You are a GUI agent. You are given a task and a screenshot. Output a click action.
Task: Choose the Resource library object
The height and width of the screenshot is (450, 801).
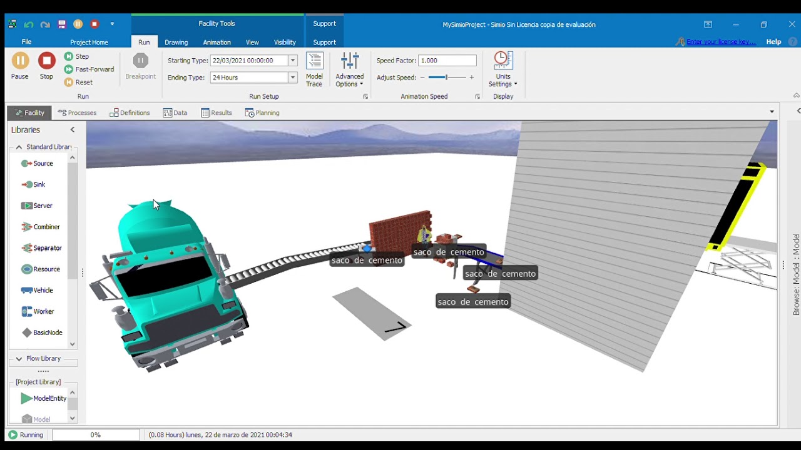pyautogui.click(x=41, y=269)
